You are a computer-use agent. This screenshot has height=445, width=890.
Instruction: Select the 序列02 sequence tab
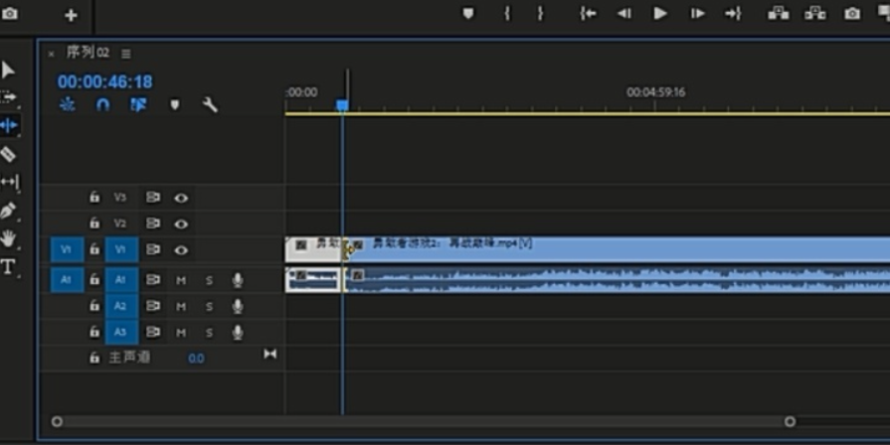[x=88, y=53]
